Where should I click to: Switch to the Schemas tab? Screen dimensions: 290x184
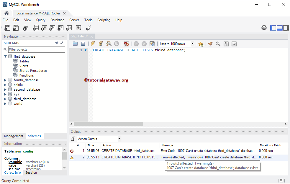click(x=35, y=136)
